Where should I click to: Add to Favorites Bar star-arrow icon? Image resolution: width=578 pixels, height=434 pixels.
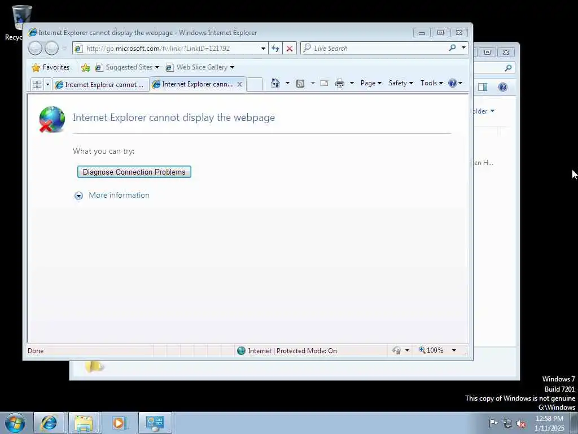86,67
